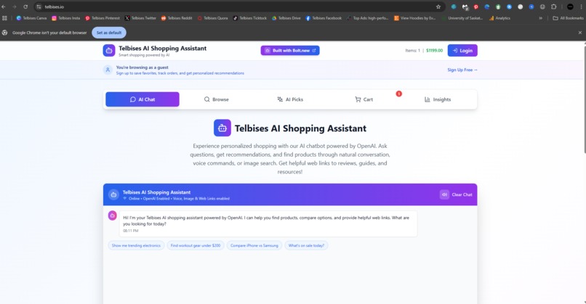Open the Telbises Insta bookmark
The height and width of the screenshot is (304, 586).
(x=65, y=18)
